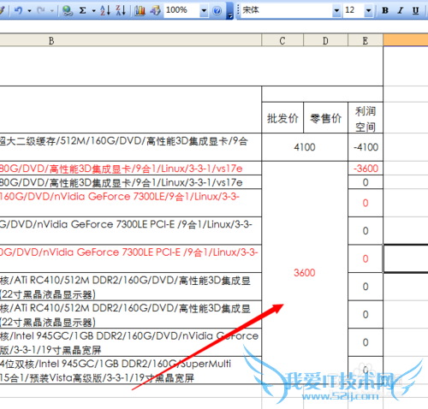Click the 零售价 header cell
The width and height of the screenshot is (428, 409).
coord(325,118)
